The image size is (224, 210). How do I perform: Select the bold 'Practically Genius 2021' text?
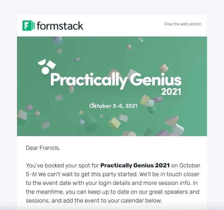tap(135, 165)
